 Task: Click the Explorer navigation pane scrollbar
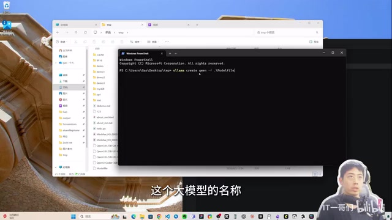(87, 98)
